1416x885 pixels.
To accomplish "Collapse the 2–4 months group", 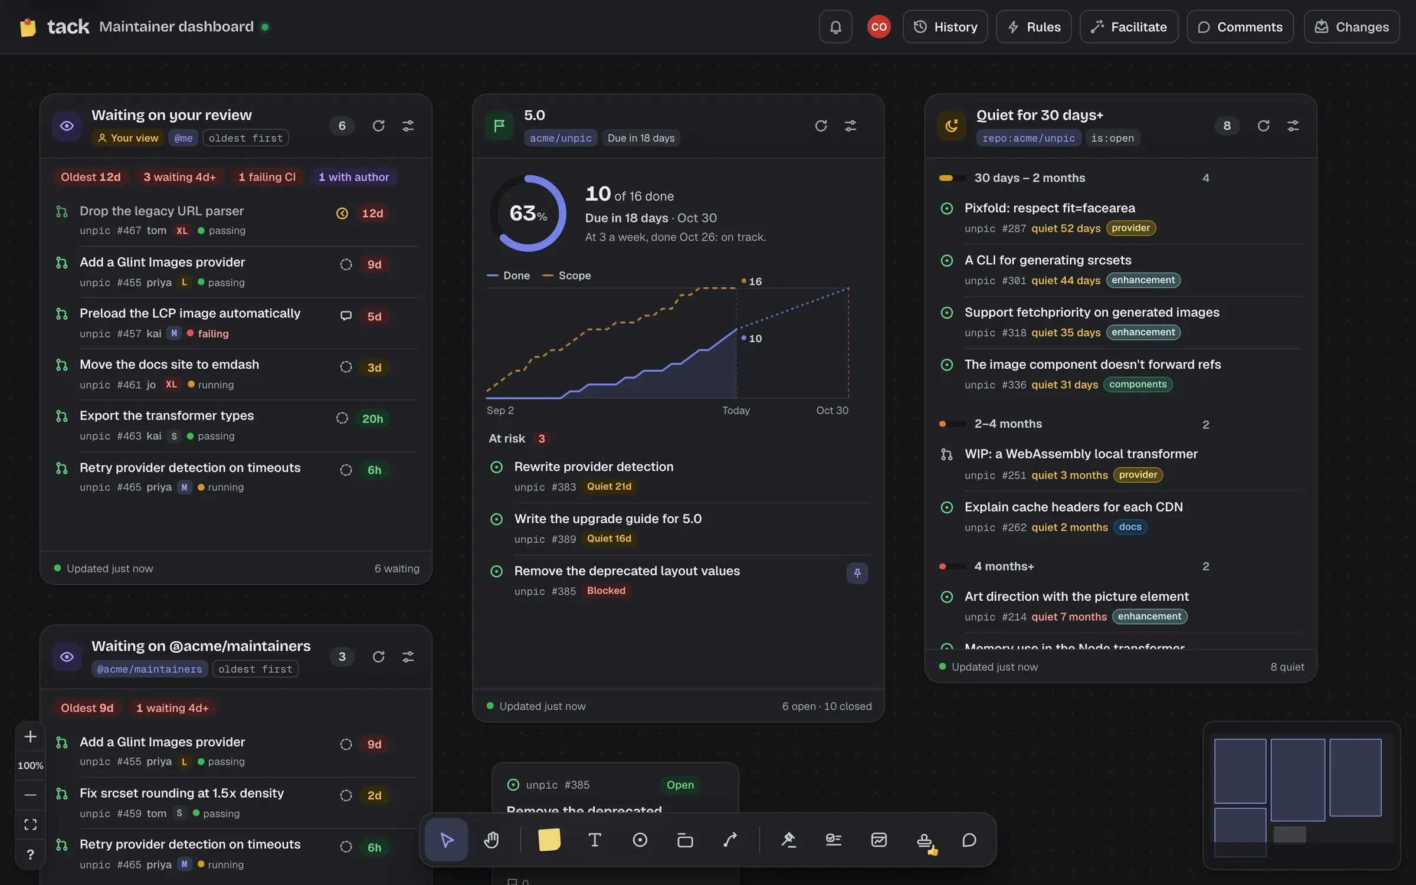I will pos(1074,424).
